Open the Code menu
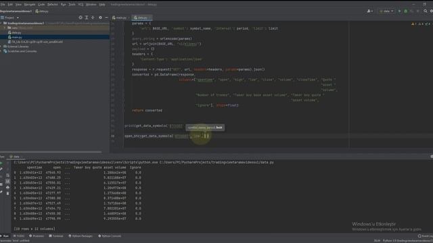Image resolution: width=433 pixels, height=243 pixels. click(x=41, y=5)
